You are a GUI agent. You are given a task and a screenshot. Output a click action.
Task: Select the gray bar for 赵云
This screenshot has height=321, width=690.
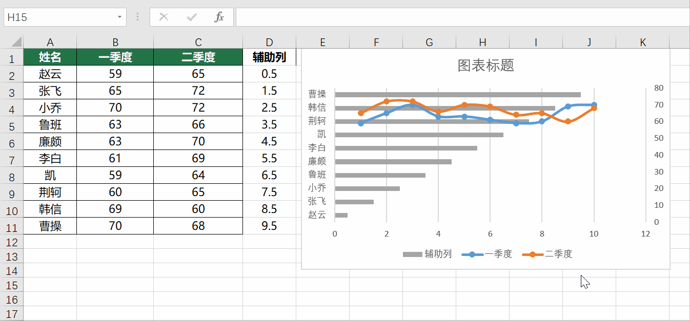tap(341, 215)
